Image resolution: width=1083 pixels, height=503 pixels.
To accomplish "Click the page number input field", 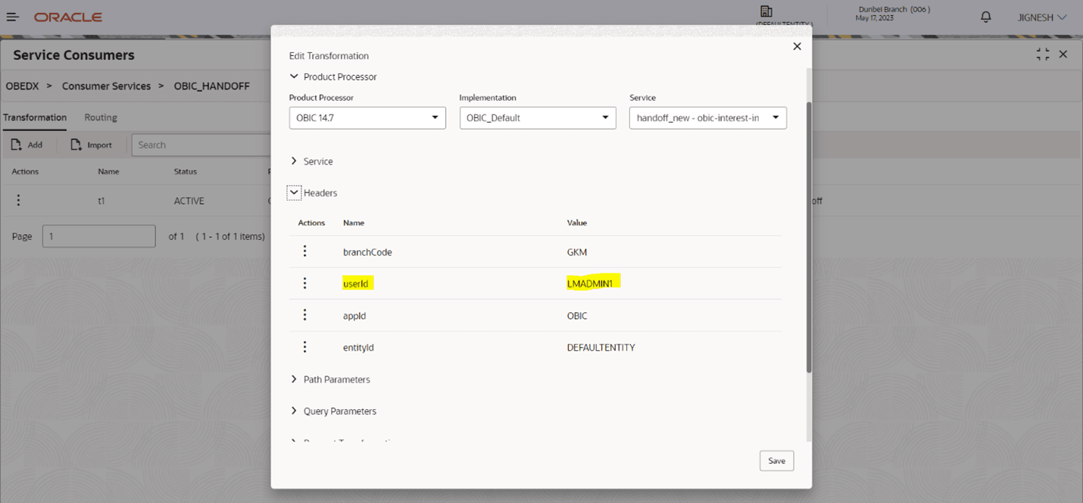I will click(x=98, y=236).
